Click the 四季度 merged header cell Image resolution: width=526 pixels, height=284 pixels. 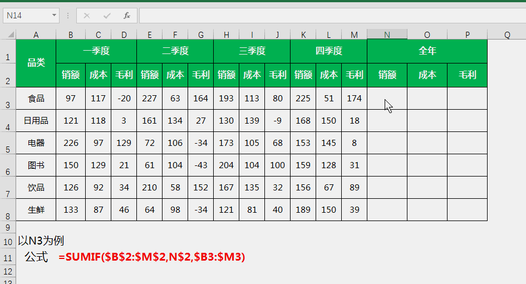point(329,51)
